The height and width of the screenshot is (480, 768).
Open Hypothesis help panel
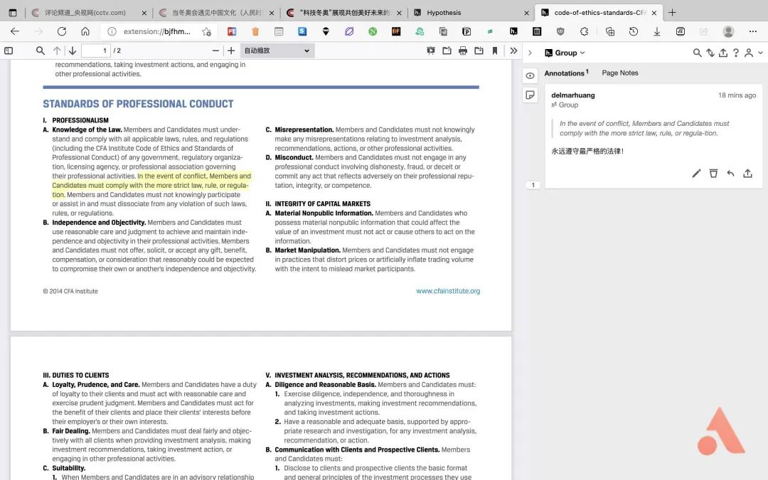[x=736, y=53]
